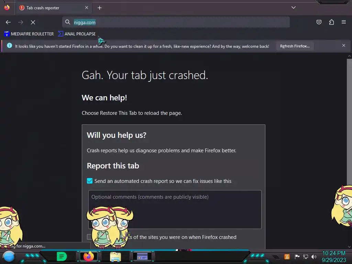Open the purple window taskbar app
The width and height of the screenshot is (352, 264).
point(142,256)
